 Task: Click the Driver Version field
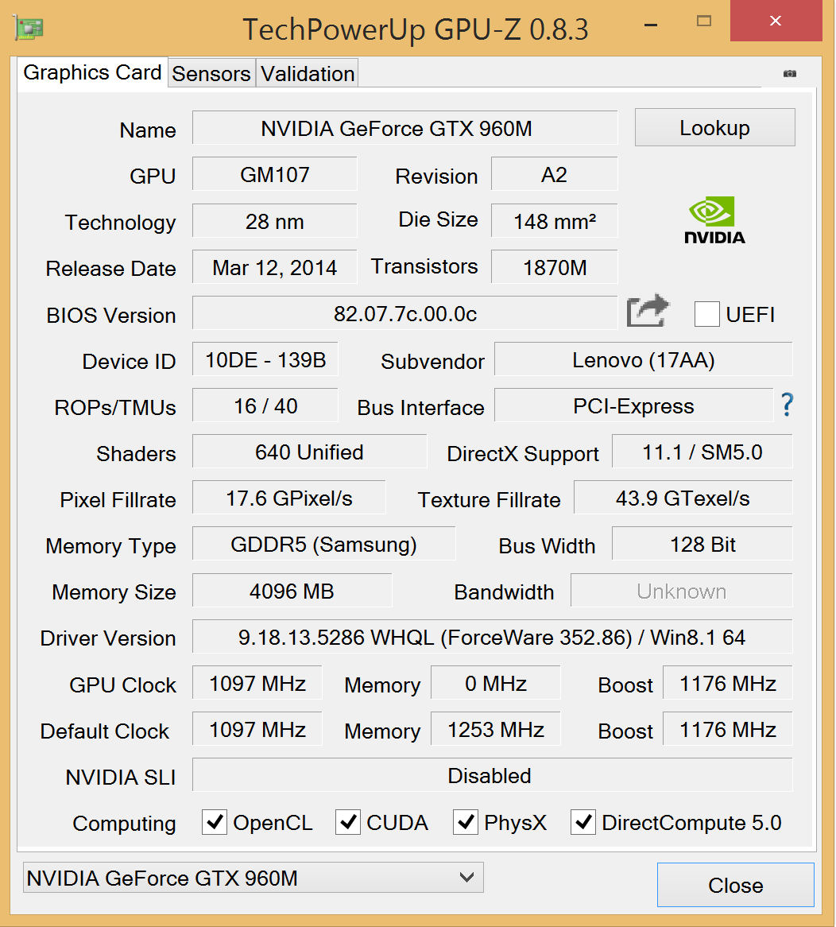(x=492, y=637)
